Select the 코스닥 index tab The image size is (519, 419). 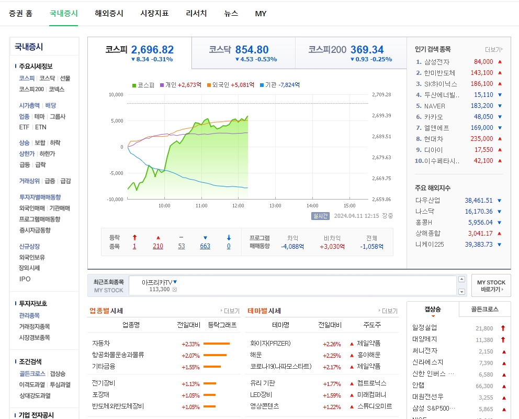click(x=243, y=53)
